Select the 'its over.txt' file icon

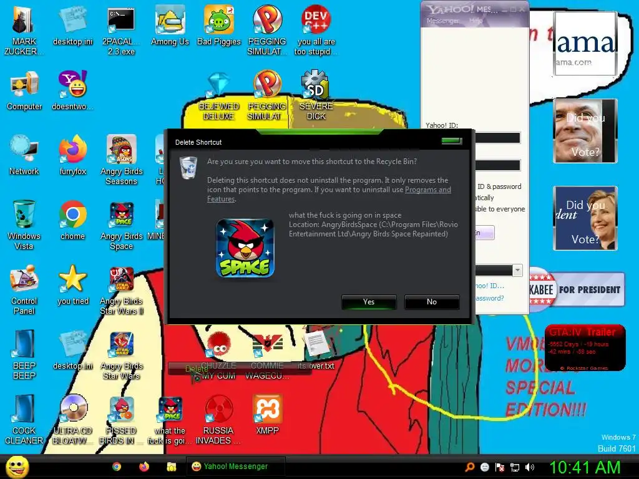click(x=316, y=350)
